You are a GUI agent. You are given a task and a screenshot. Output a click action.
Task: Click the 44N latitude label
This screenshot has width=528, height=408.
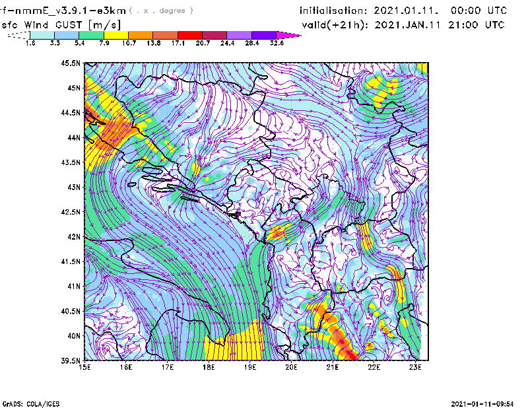click(x=74, y=137)
